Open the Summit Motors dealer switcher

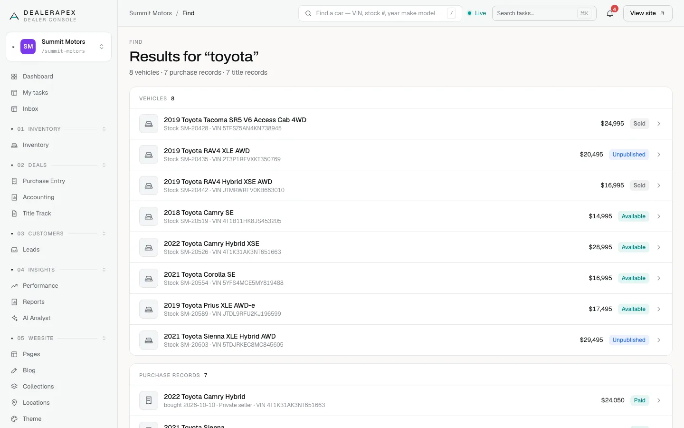(58, 47)
